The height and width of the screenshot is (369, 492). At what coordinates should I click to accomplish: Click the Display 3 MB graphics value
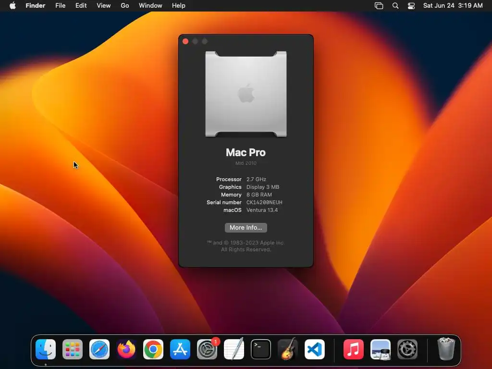tap(263, 187)
